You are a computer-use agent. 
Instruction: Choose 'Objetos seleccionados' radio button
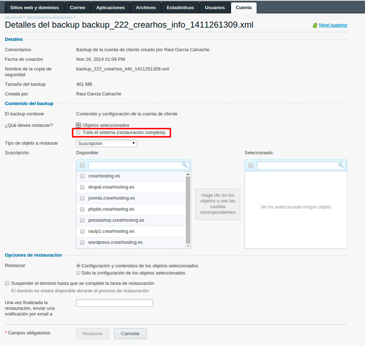78,125
